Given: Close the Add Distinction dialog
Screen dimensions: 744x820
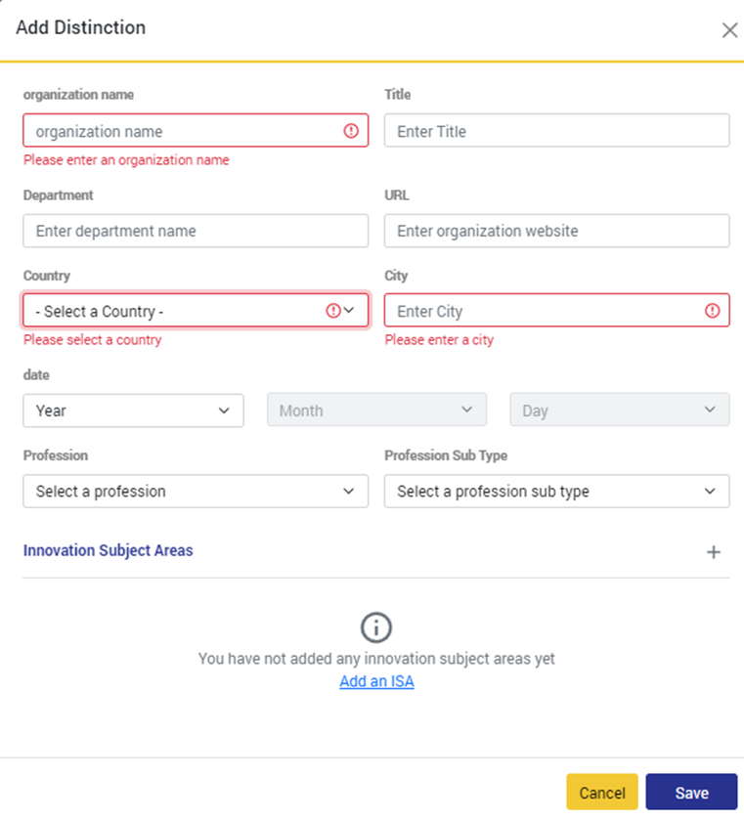Looking at the screenshot, I should 729,30.
